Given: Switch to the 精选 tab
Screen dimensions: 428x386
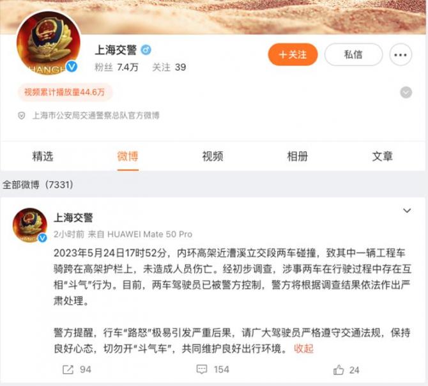Looking at the screenshot, I should pos(43,157).
